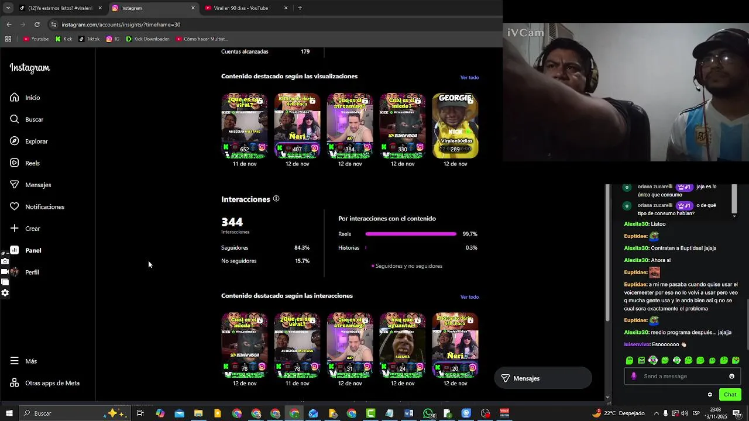749x421 pixels.
Task: Click the settings gear in left overlay
Action: pos(5,293)
